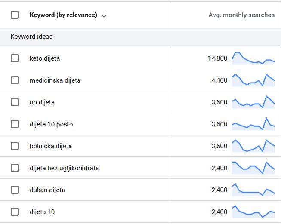The width and height of the screenshot is (281, 224).
Task: Click the dijeta bez ugljikohidrata keyword
Action: pyautogui.click(x=64, y=168)
